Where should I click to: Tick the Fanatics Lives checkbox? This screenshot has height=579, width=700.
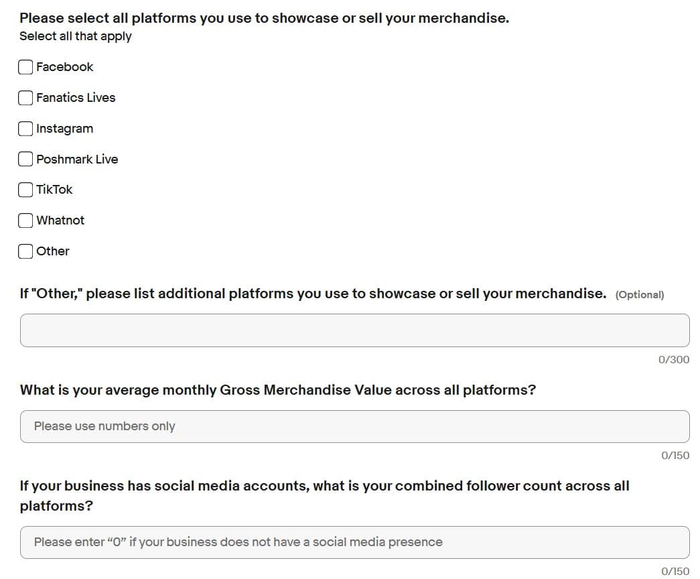point(25,98)
